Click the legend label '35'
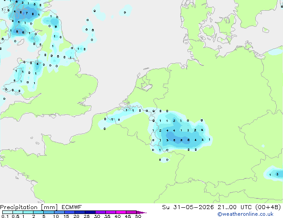283x218 pixels. [x=107, y=216]
